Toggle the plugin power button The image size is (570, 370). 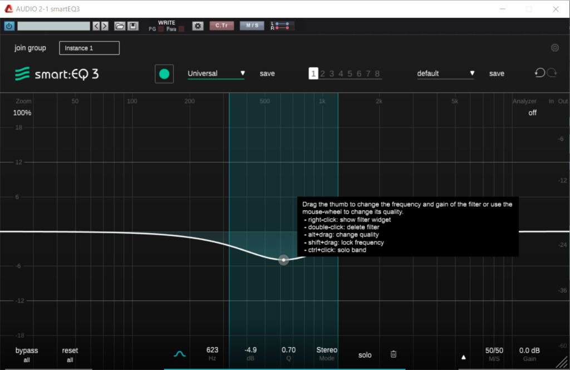click(x=9, y=26)
